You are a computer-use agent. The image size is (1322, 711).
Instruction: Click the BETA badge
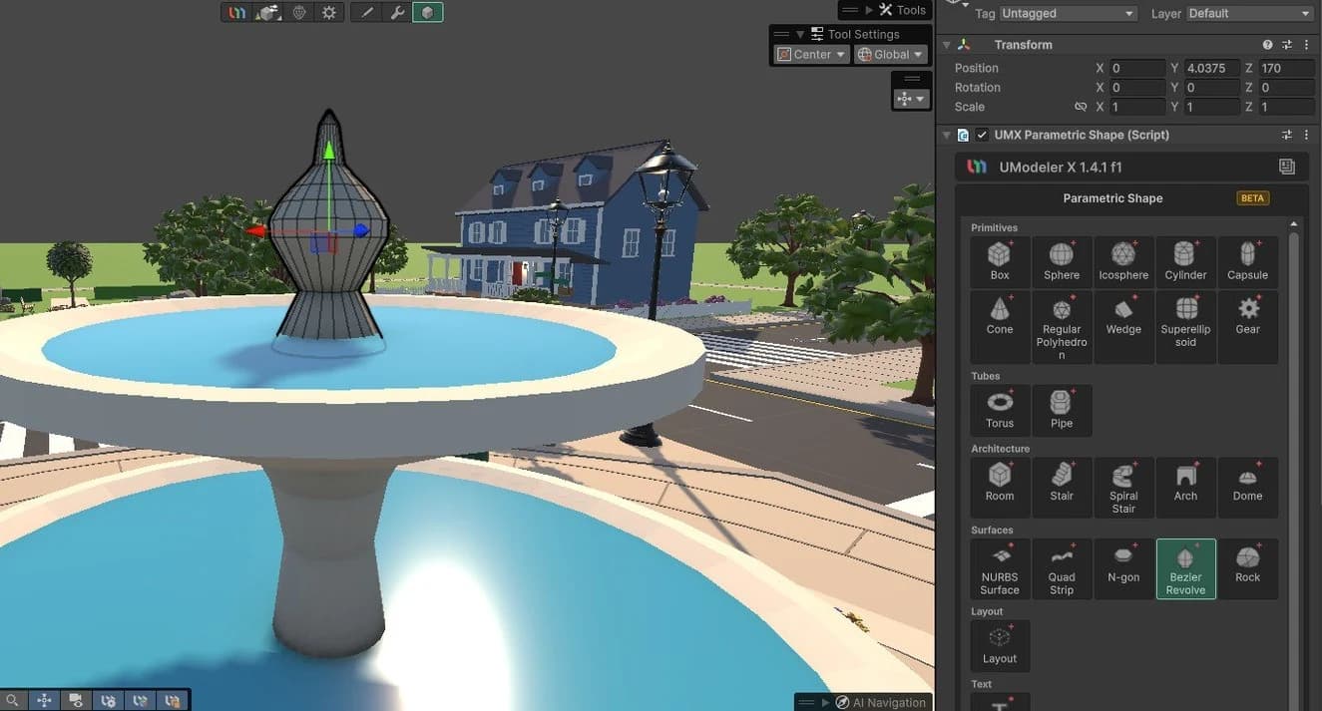pos(1252,197)
